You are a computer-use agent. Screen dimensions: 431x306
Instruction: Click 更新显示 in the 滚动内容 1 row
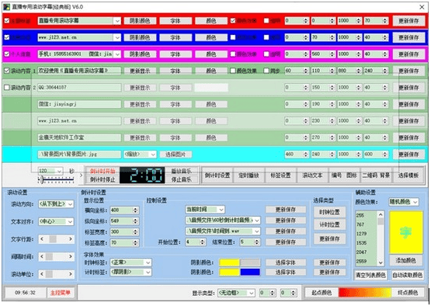pyautogui.click(x=140, y=71)
